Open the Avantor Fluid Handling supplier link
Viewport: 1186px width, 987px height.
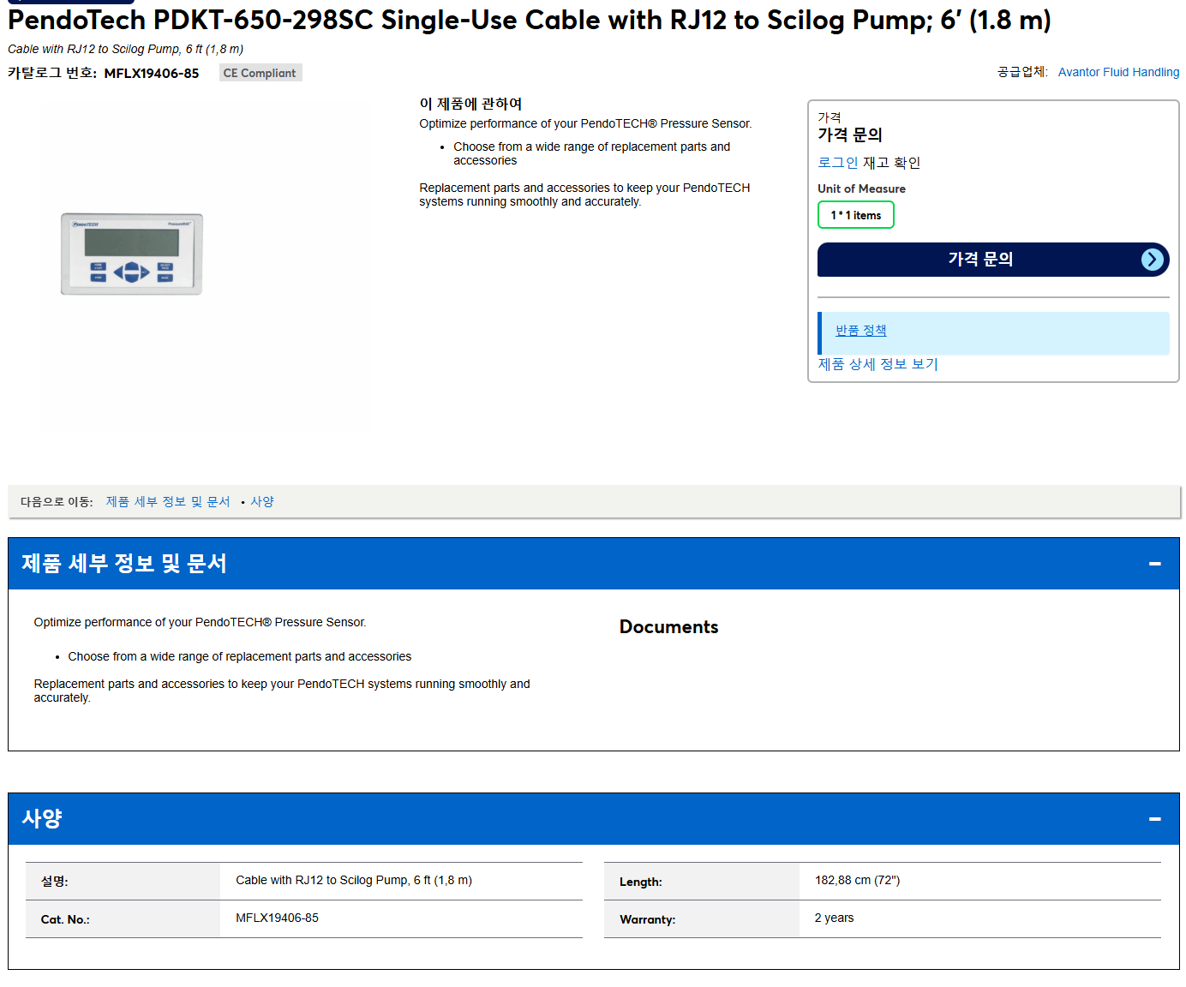coord(1118,72)
